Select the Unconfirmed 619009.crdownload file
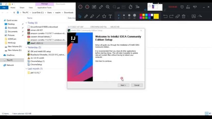This screenshot has height=119, width=212. coord(44,27)
